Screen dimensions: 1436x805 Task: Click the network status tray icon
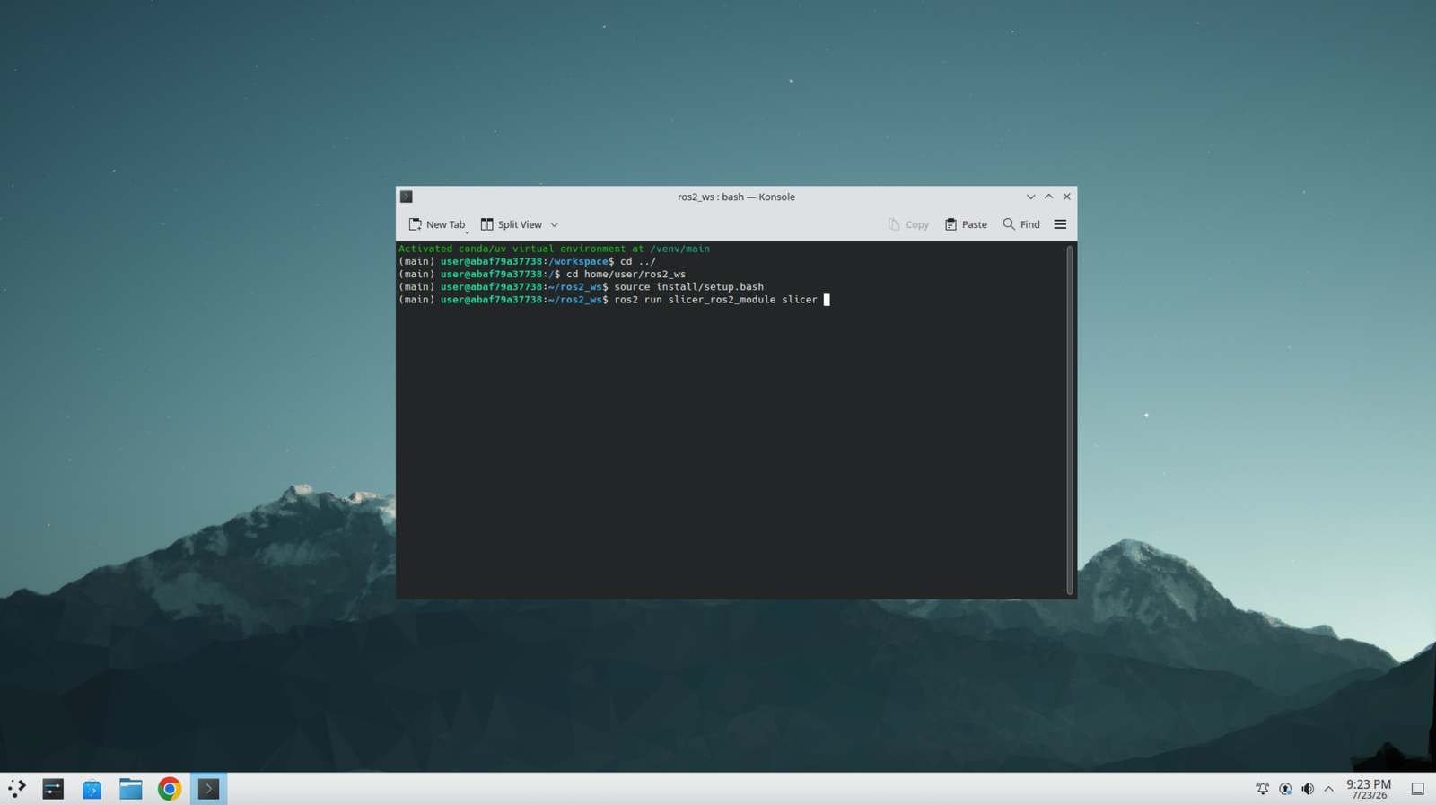coord(1285,789)
